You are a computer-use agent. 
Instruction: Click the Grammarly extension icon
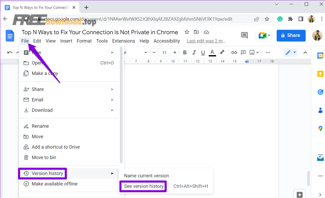click(280, 19)
